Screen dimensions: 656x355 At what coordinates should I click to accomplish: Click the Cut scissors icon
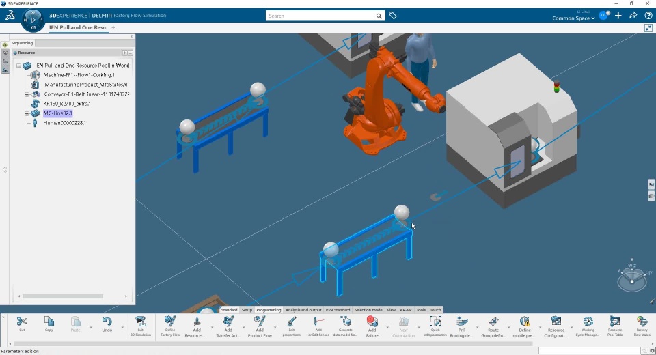pyautogui.click(x=22, y=321)
